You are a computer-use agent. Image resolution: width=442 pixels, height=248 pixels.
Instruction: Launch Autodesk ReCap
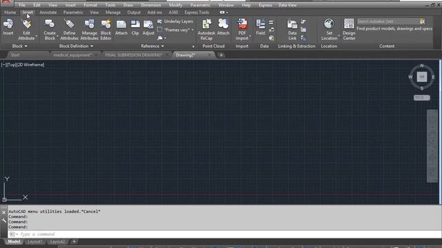[206, 29]
